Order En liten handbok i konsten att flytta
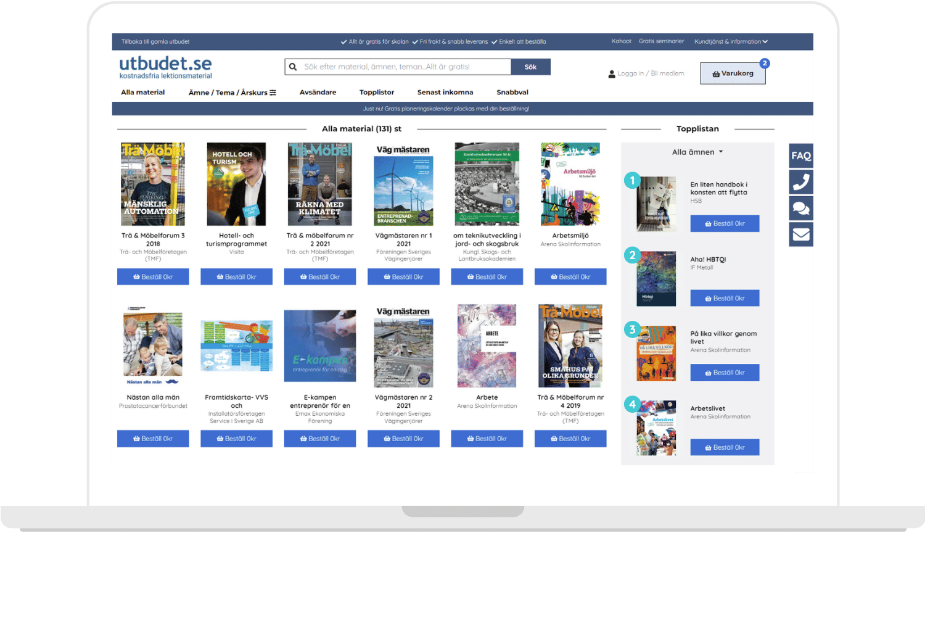The height and width of the screenshot is (617, 925). (x=725, y=223)
